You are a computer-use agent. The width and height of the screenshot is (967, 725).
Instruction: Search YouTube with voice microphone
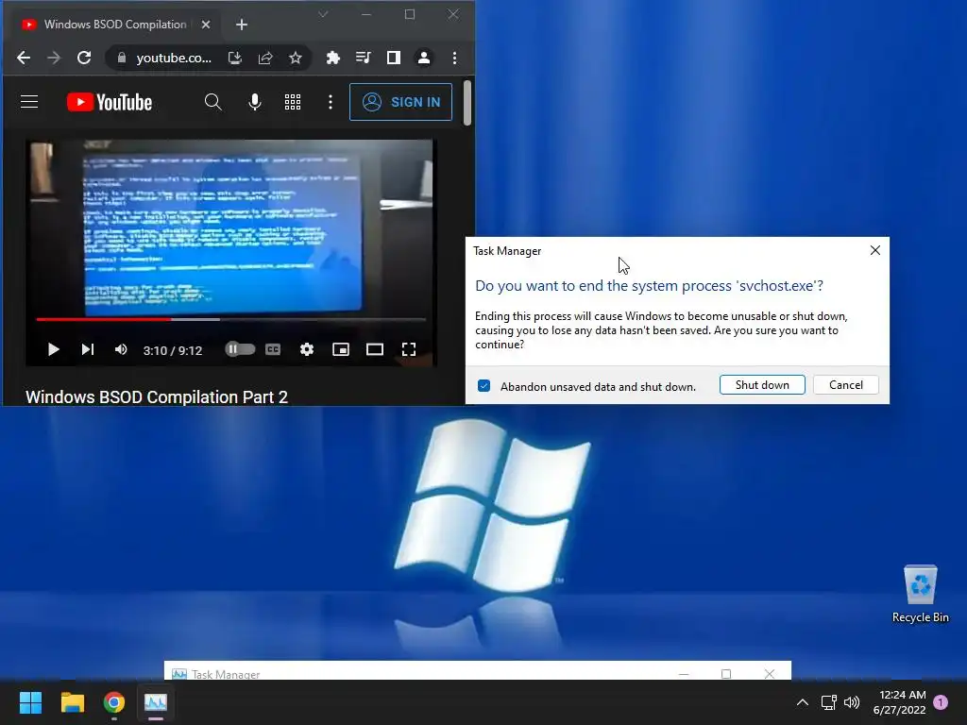click(x=255, y=102)
